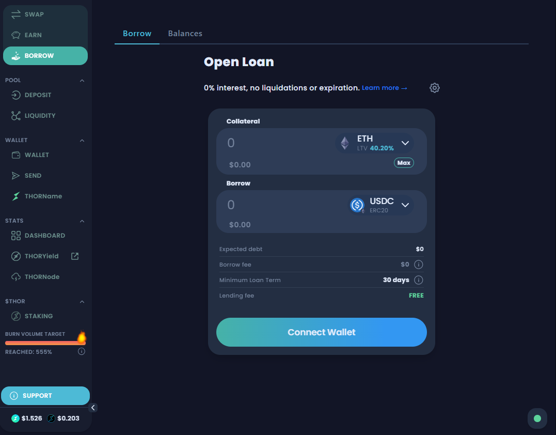Click the FREE lending fee text
Screen dimensions: 556x435
[416, 296]
